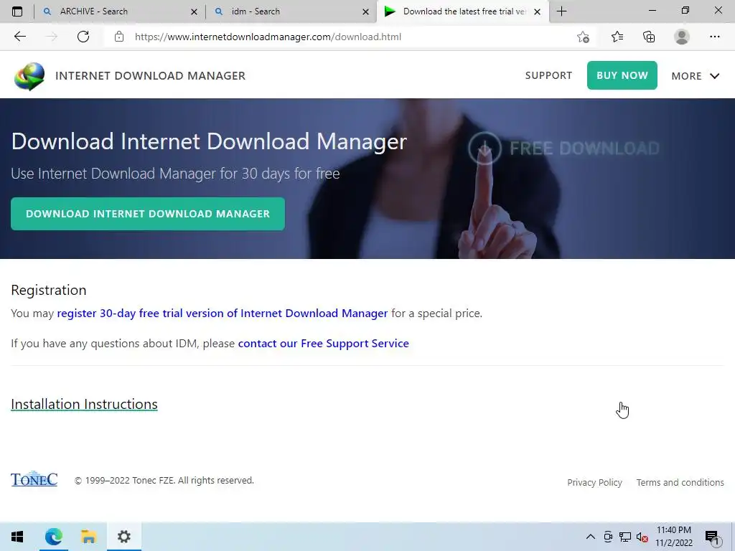Click the browser Back arrow
Image resolution: width=735 pixels, height=551 pixels.
point(19,37)
